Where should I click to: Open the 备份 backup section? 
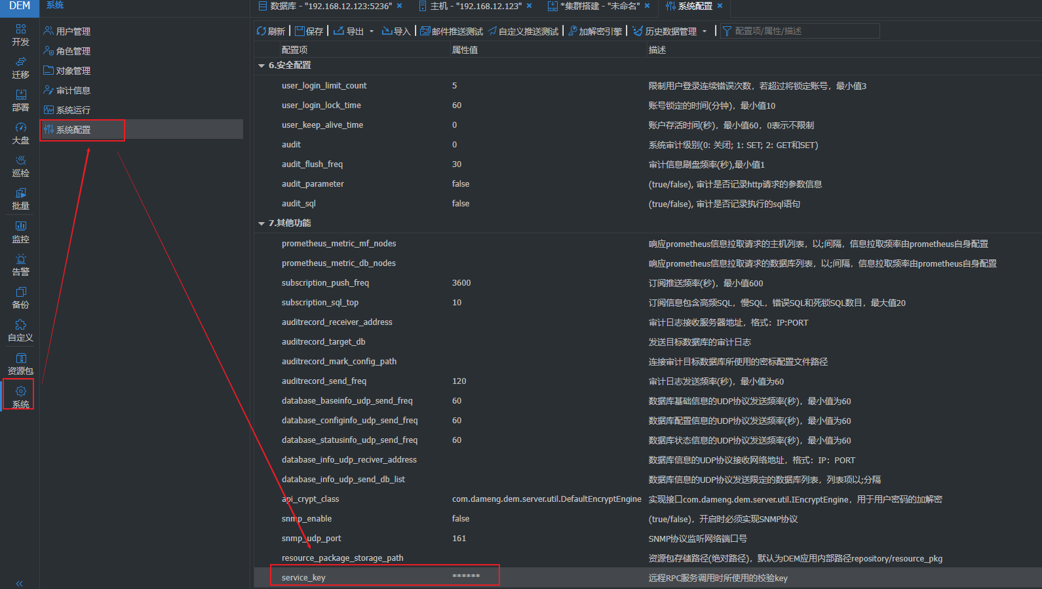point(20,297)
